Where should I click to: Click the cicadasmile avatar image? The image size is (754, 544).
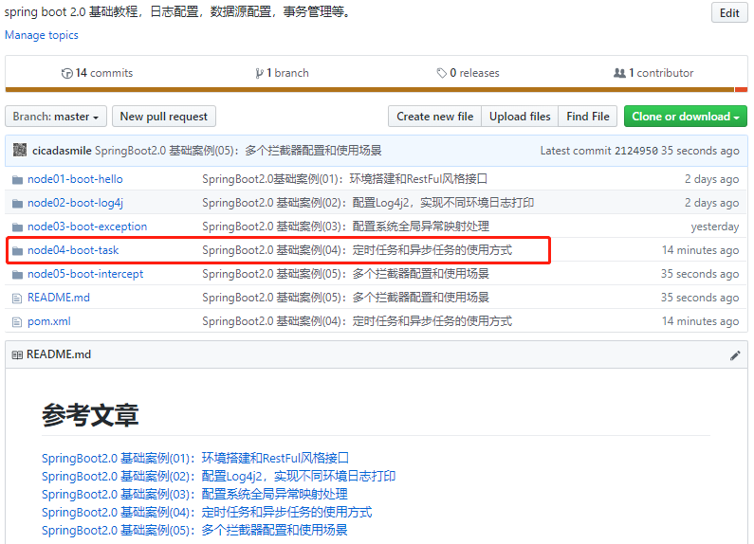point(20,150)
